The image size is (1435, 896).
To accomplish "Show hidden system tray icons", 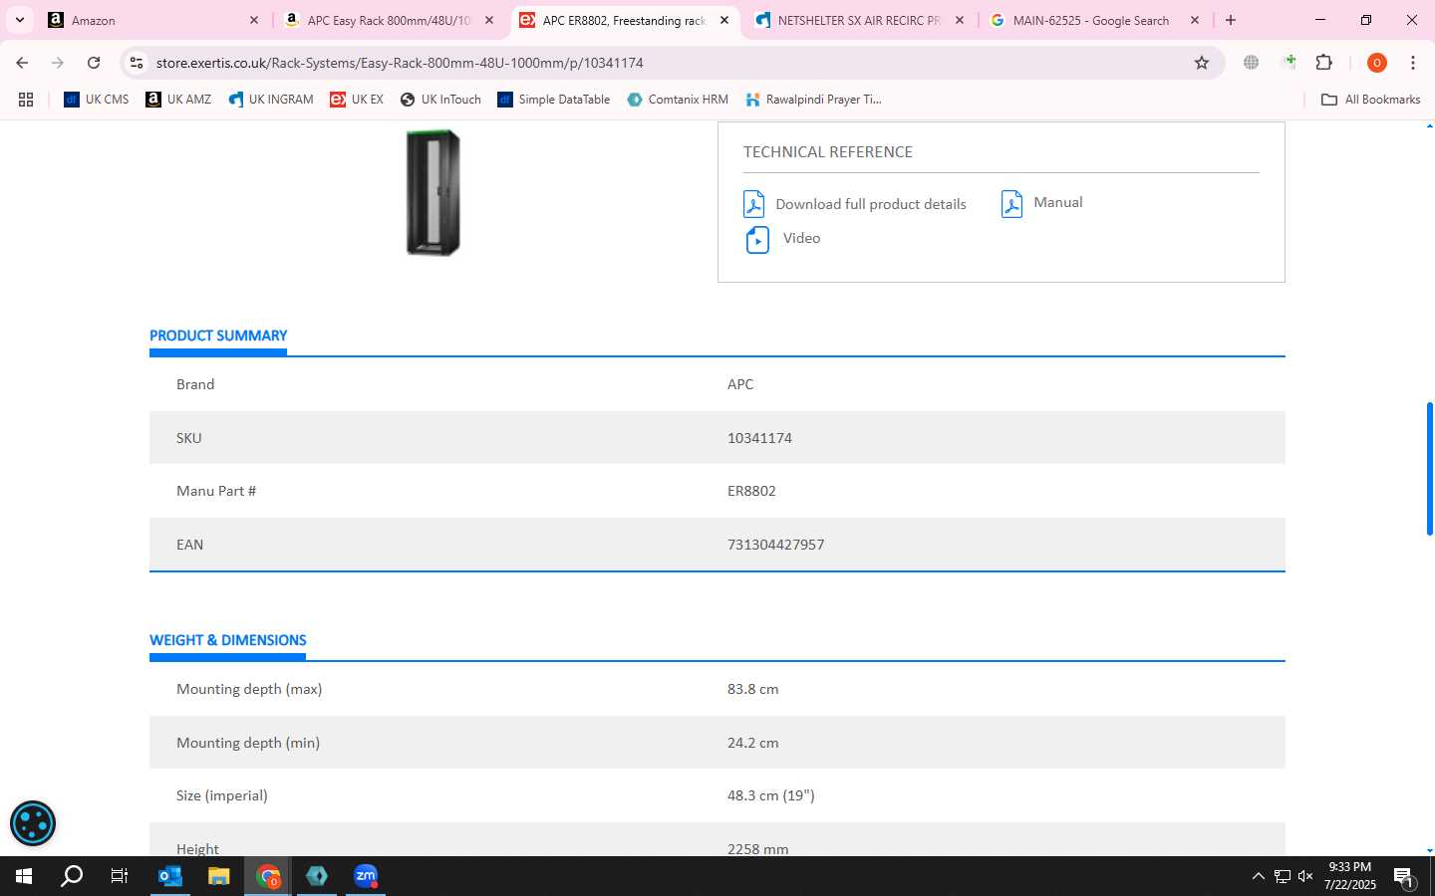I will pos(1258,876).
